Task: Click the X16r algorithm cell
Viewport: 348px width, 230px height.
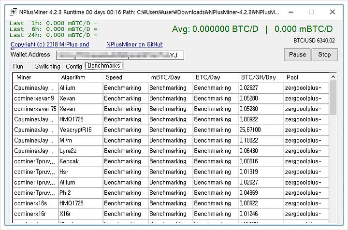Action: tap(81, 214)
